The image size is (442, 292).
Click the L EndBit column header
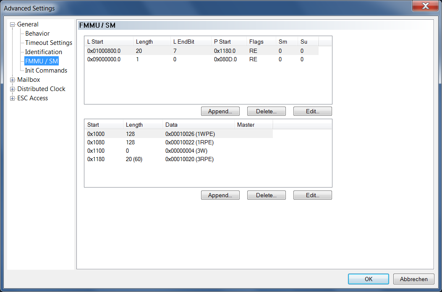click(191, 42)
